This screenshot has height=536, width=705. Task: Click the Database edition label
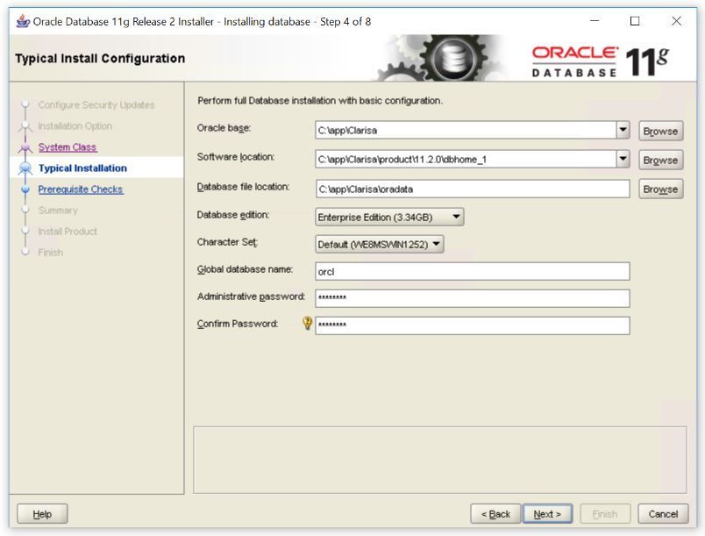[x=233, y=215]
